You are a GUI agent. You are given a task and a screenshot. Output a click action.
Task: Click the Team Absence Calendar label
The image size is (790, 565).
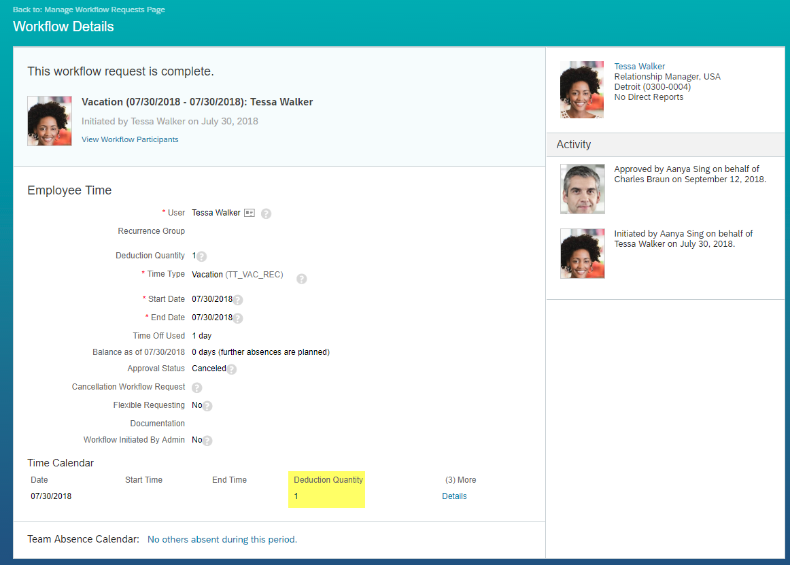click(83, 539)
